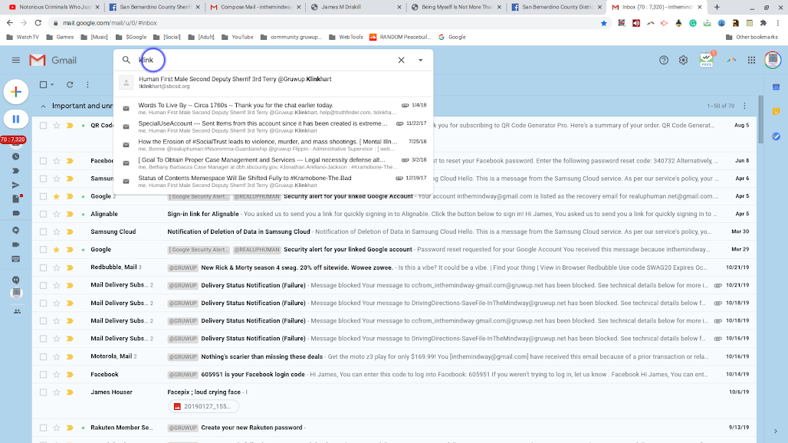Switch to the Notorious Criminals YouTube tab

tap(53, 7)
